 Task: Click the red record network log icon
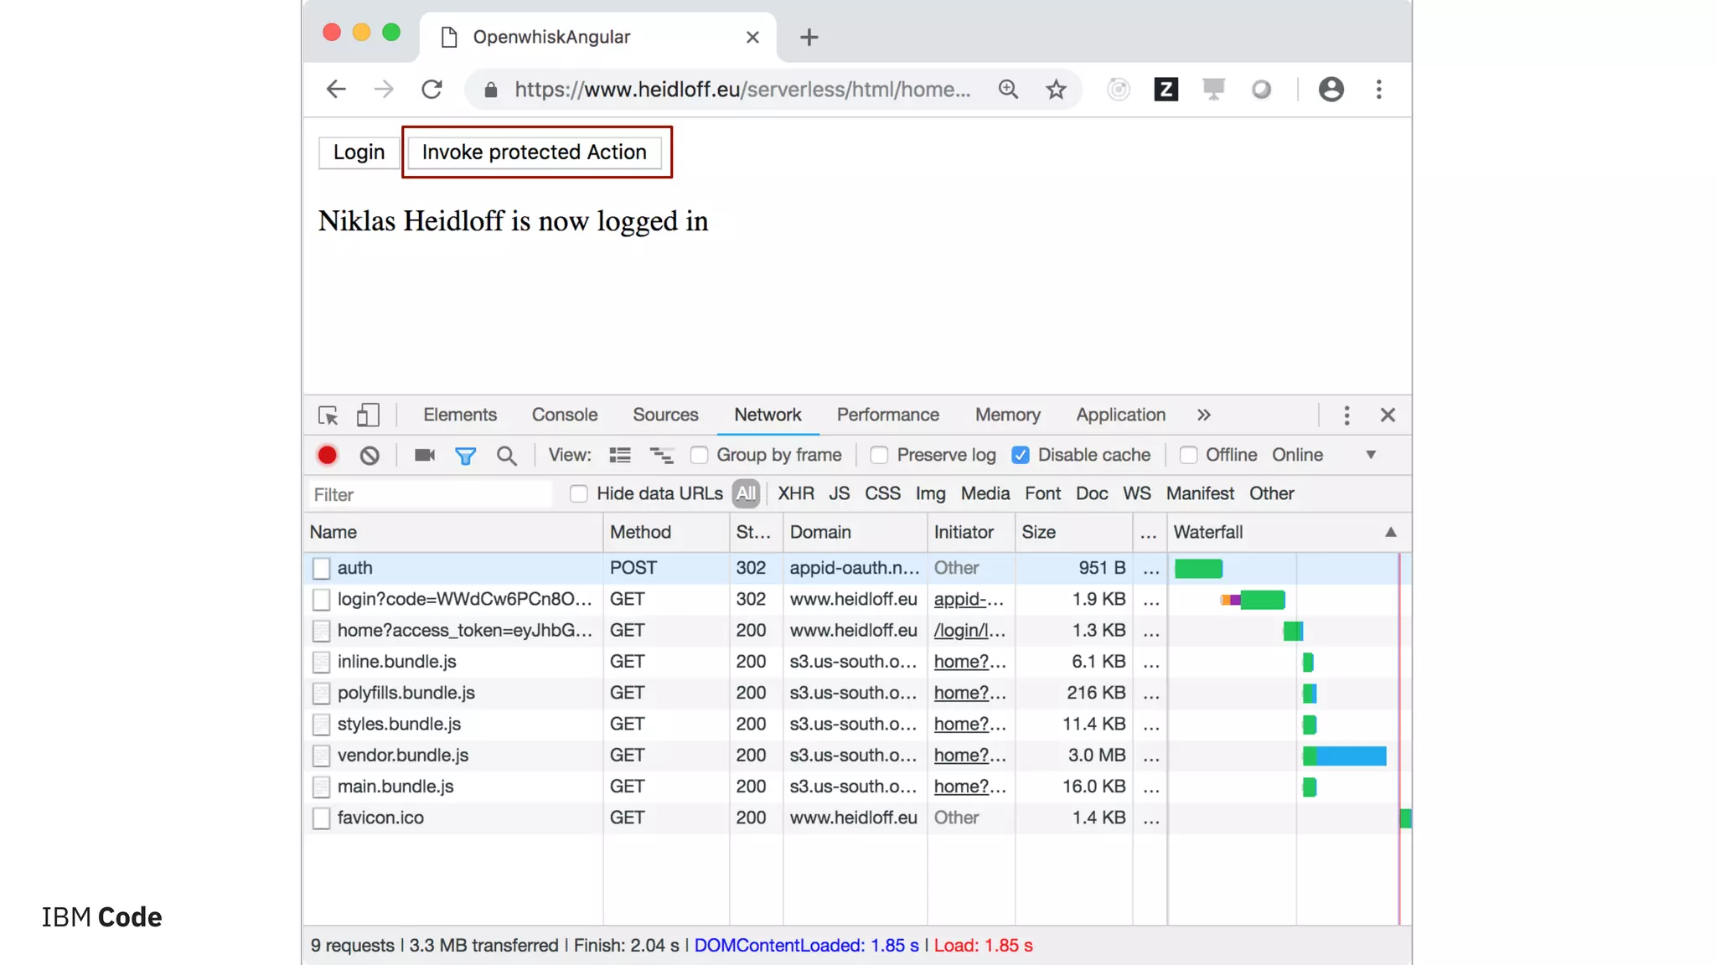(x=327, y=455)
